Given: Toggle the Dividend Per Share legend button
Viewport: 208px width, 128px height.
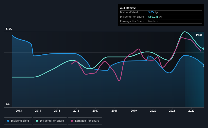Looking at the screenshot, I should pos(50,121).
